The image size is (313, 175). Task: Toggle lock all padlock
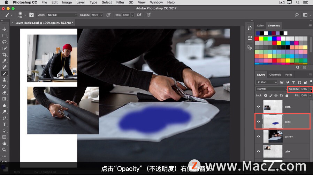point(287,95)
